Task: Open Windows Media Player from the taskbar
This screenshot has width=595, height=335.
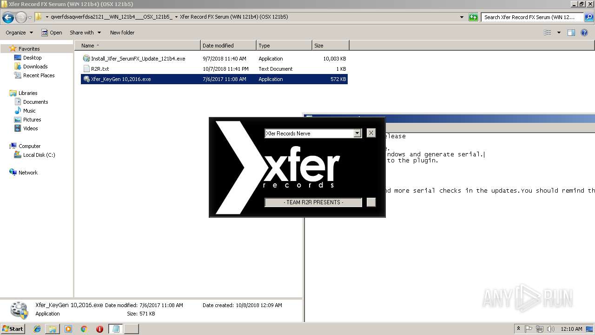Action: (x=68, y=329)
